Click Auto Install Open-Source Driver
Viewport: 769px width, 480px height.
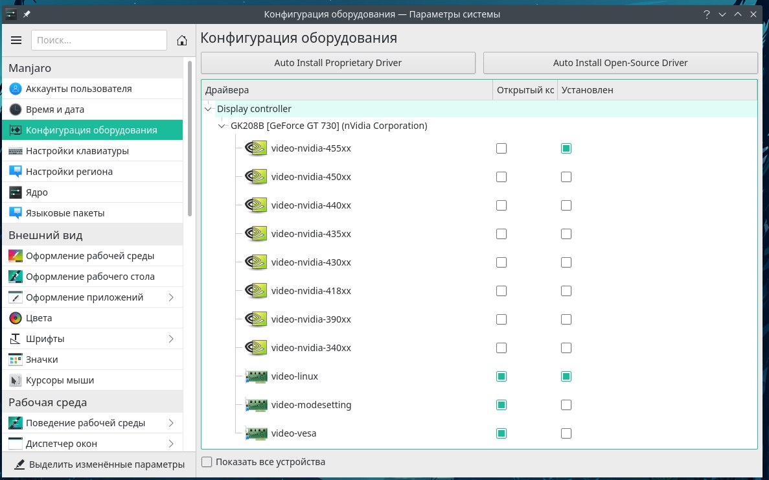(621, 63)
